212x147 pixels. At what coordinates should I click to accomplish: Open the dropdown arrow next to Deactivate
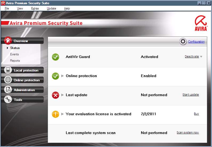201,57
